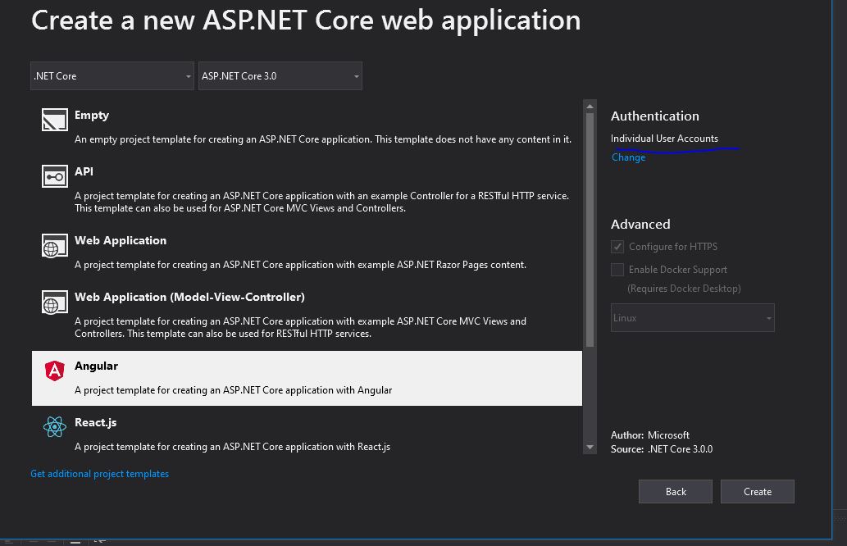Click the Empty template icon
This screenshot has width=847, height=546.
[x=55, y=120]
